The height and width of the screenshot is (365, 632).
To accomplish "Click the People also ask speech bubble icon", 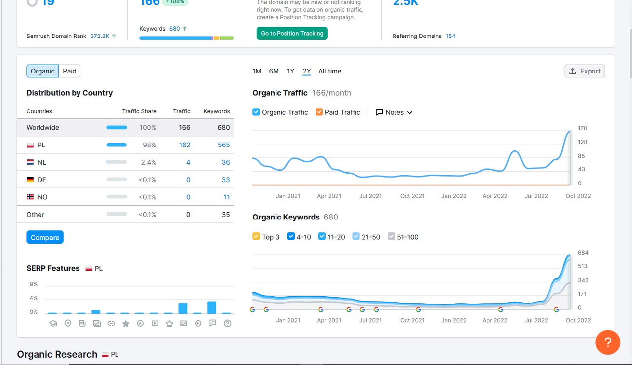I will 213,324.
